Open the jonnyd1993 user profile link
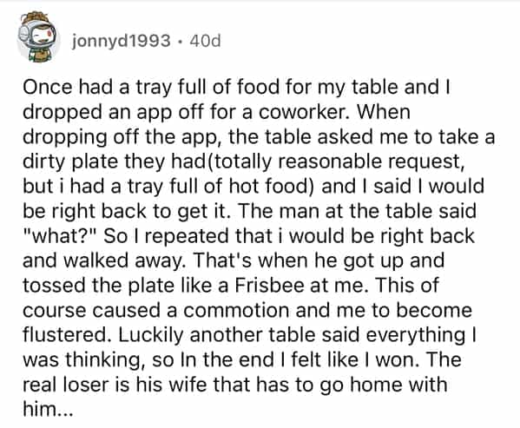The image size is (520, 428). (122, 41)
